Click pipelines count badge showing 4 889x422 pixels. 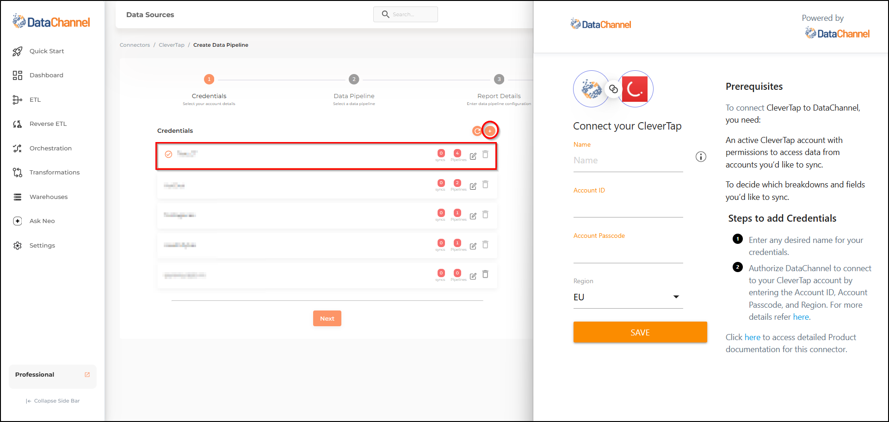click(x=457, y=153)
